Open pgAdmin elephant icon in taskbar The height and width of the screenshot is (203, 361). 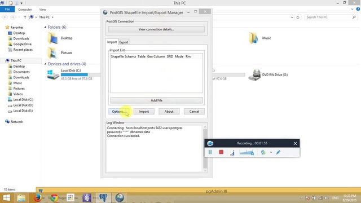tap(103, 198)
